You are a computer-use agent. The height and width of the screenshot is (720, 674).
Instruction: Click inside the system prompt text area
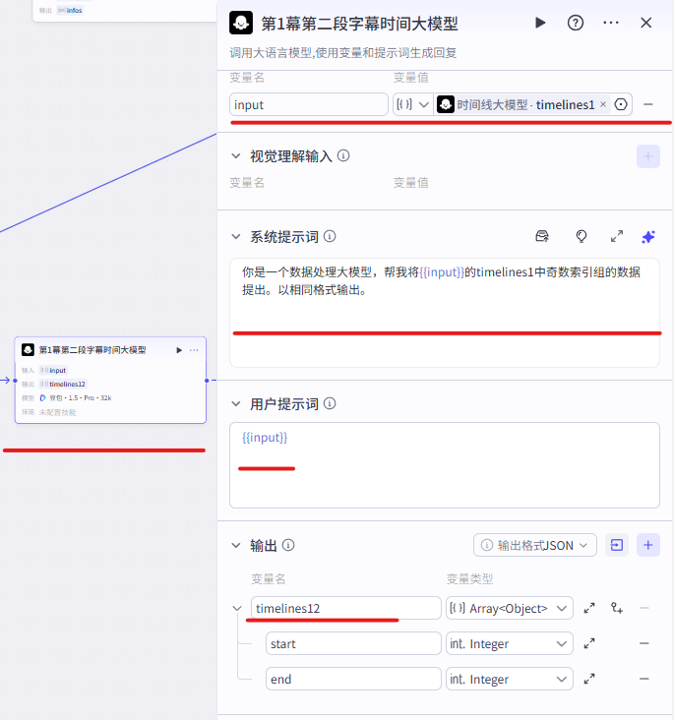(445, 312)
